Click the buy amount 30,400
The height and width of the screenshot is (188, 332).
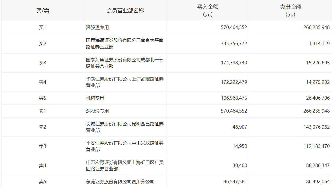[240, 166]
